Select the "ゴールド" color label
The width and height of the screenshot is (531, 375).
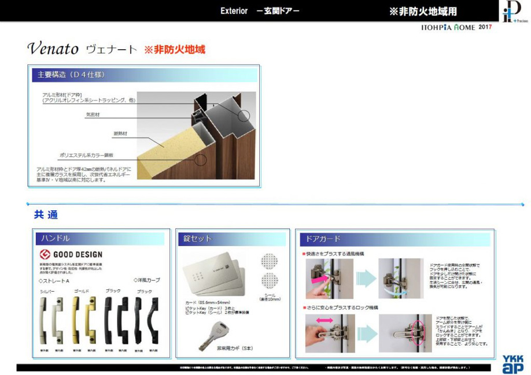pos(82,291)
